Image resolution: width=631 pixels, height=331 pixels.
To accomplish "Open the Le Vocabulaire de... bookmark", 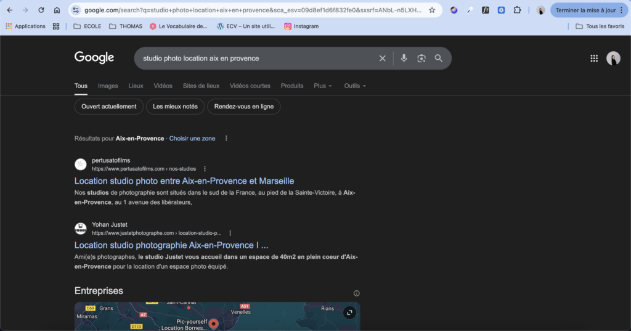I will point(178,26).
